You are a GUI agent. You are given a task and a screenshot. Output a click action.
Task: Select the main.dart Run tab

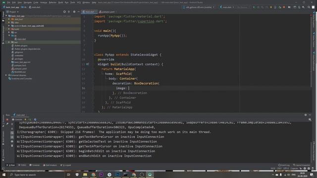tap(19, 115)
